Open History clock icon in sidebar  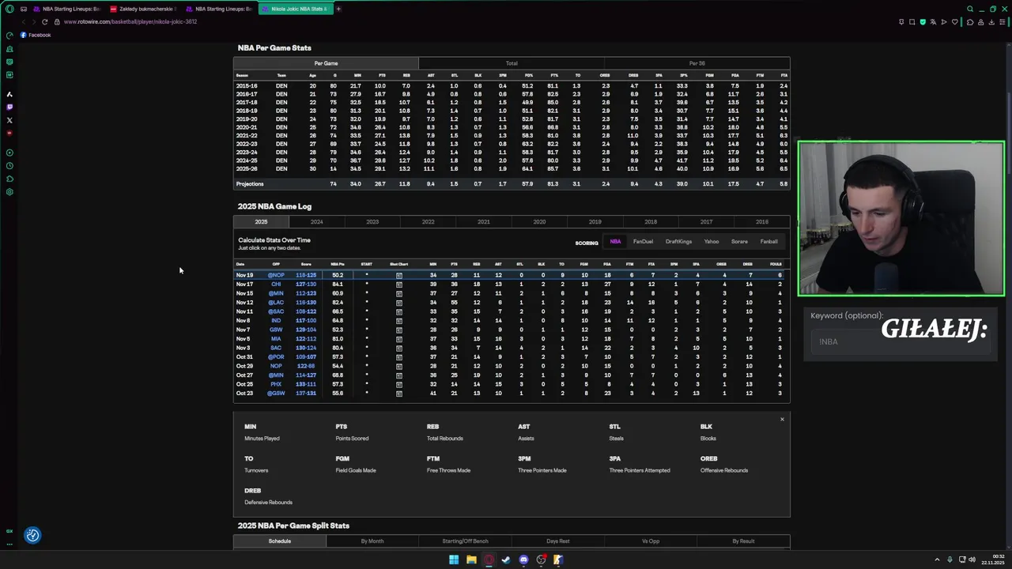click(x=9, y=166)
